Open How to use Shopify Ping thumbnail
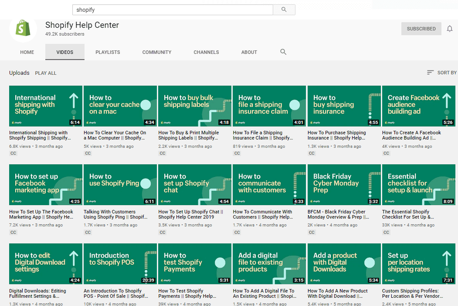This screenshot has width=458, height=306. coord(120,185)
